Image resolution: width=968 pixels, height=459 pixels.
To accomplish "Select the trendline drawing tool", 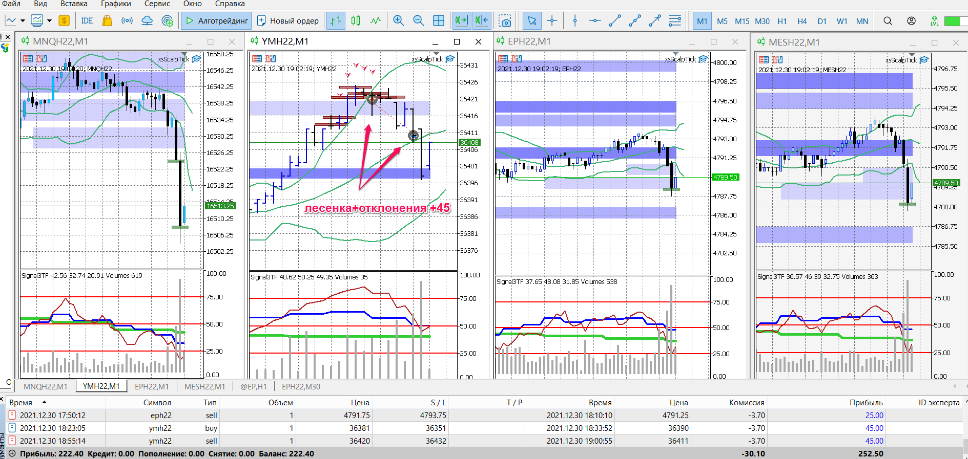I will [615, 21].
